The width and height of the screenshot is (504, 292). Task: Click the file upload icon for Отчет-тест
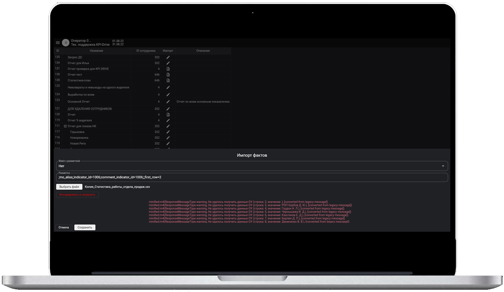pyautogui.click(x=168, y=75)
